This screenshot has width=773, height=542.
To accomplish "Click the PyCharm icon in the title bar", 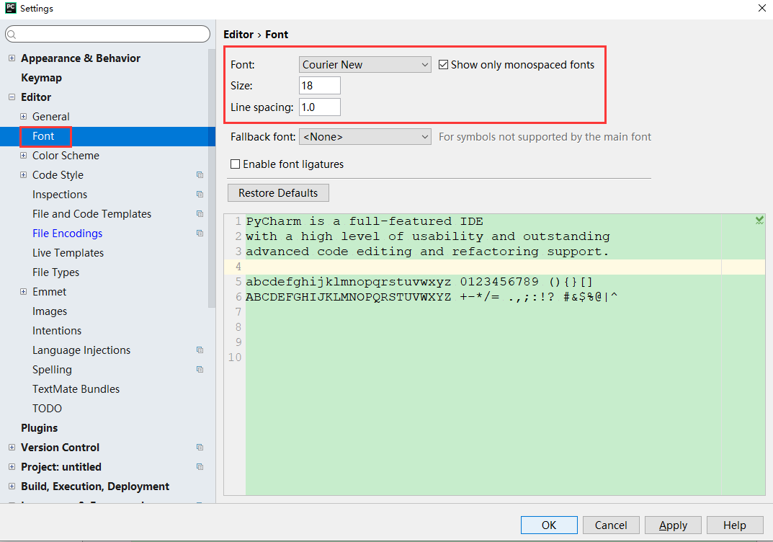I will point(10,8).
